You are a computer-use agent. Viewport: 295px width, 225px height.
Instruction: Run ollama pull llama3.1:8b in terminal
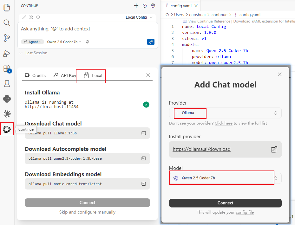click(x=144, y=133)
